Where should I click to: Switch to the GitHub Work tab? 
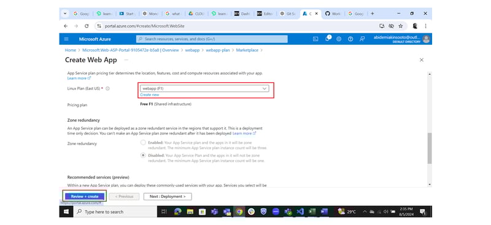(x=333, y=14)
